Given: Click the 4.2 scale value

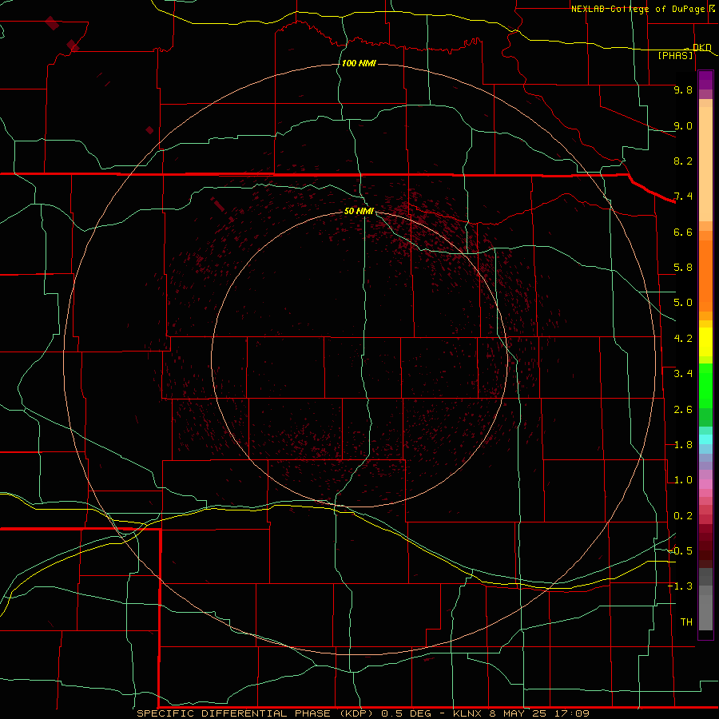Looking at the screenshot, I should pyautogui.click(x=683, y=339).
